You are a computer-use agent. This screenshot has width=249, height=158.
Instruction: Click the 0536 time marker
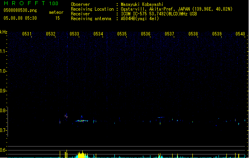pyautogui.click(x=146, y=34)
